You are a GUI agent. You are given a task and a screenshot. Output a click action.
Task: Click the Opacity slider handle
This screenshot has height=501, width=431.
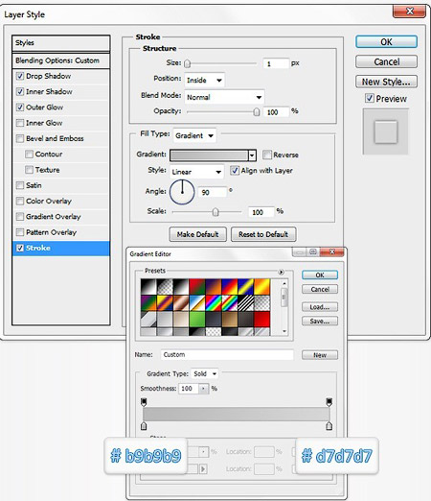pyautogui.click(x=257, y=112)
